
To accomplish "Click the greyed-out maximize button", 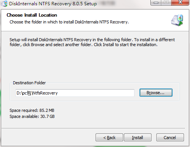I will (x=166, y=3).
